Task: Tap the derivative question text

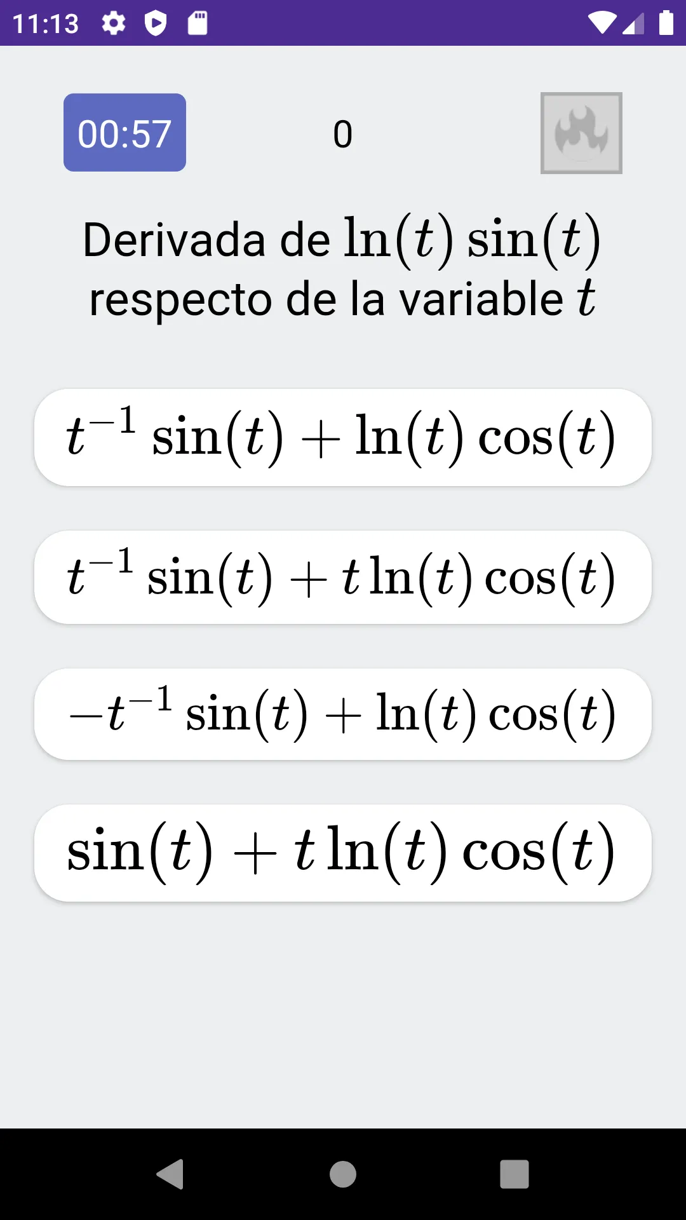Action: click(x=342, y=268)
